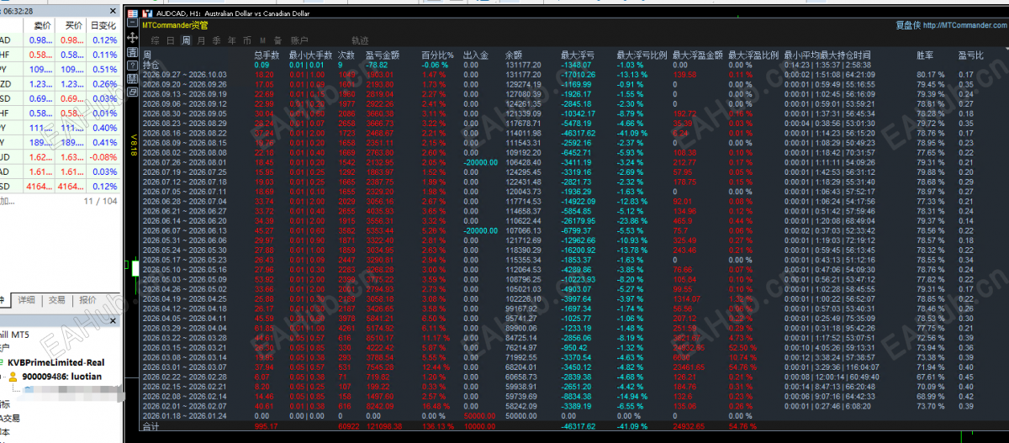The width and height of the screenshot is (1009, 443).
Task: Click the user icon beside 900009486: luotian
Action: (x=13, y=377)
